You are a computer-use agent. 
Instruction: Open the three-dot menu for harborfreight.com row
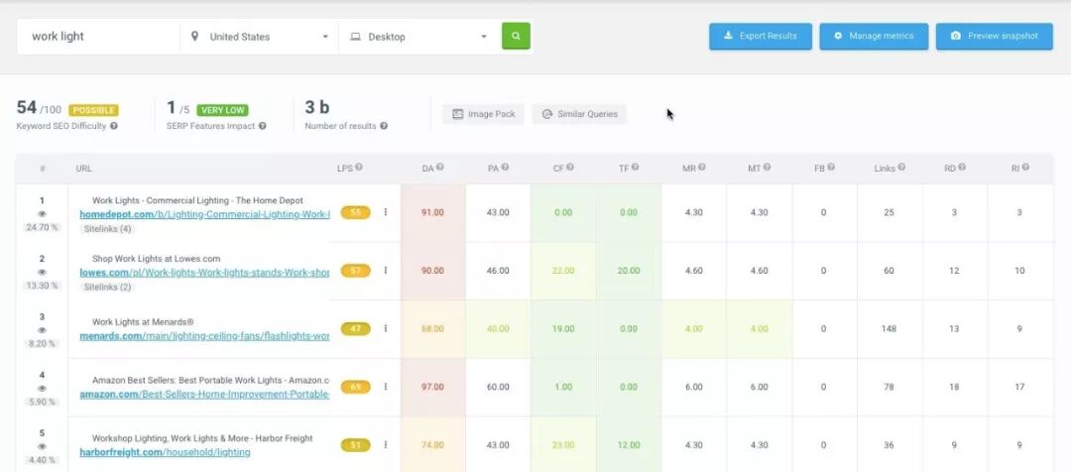point(385,444)
